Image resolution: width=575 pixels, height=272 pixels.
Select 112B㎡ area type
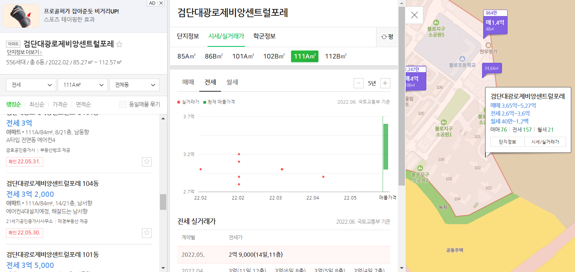tap(336, 56)
